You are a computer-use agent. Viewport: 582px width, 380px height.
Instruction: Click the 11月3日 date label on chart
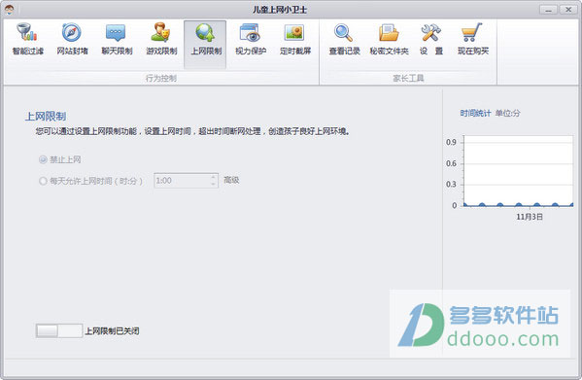[x=530, y=217]
